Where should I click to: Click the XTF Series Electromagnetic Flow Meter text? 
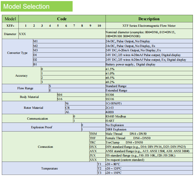[149, 26]
